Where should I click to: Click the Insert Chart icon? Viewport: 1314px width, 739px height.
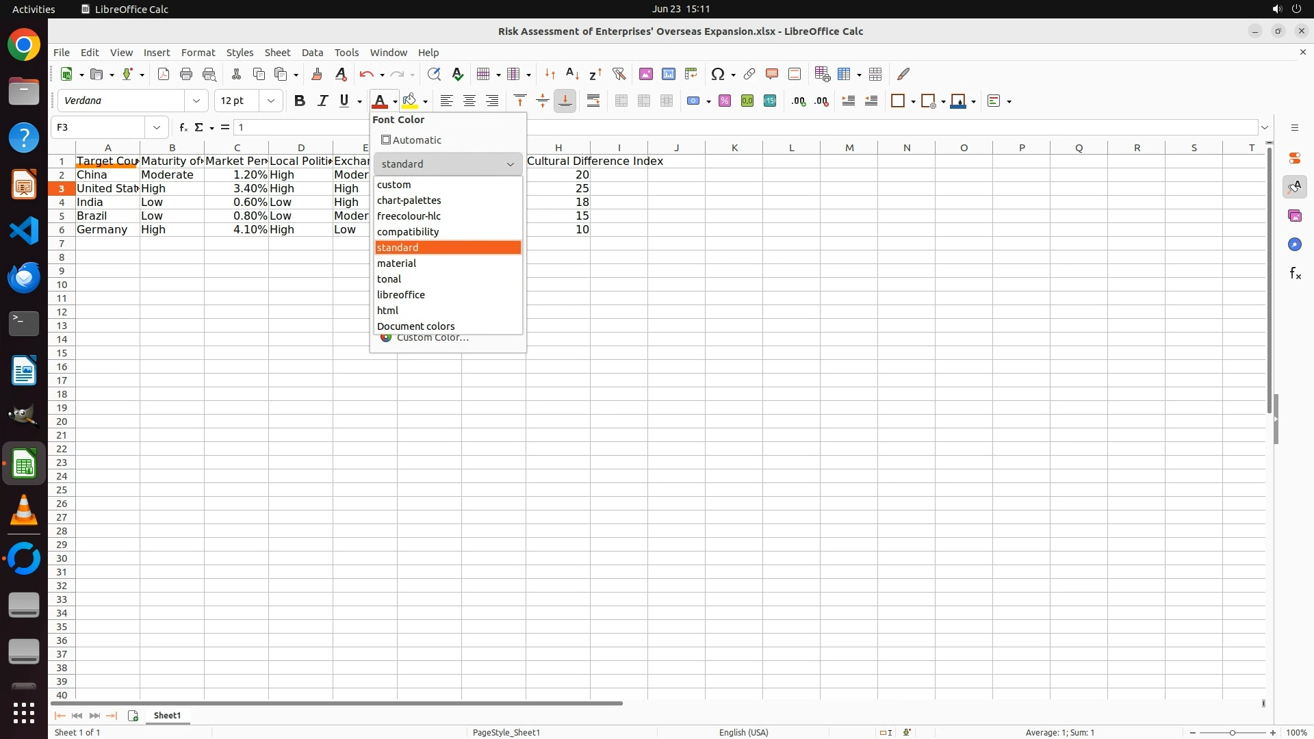(669, 74)
